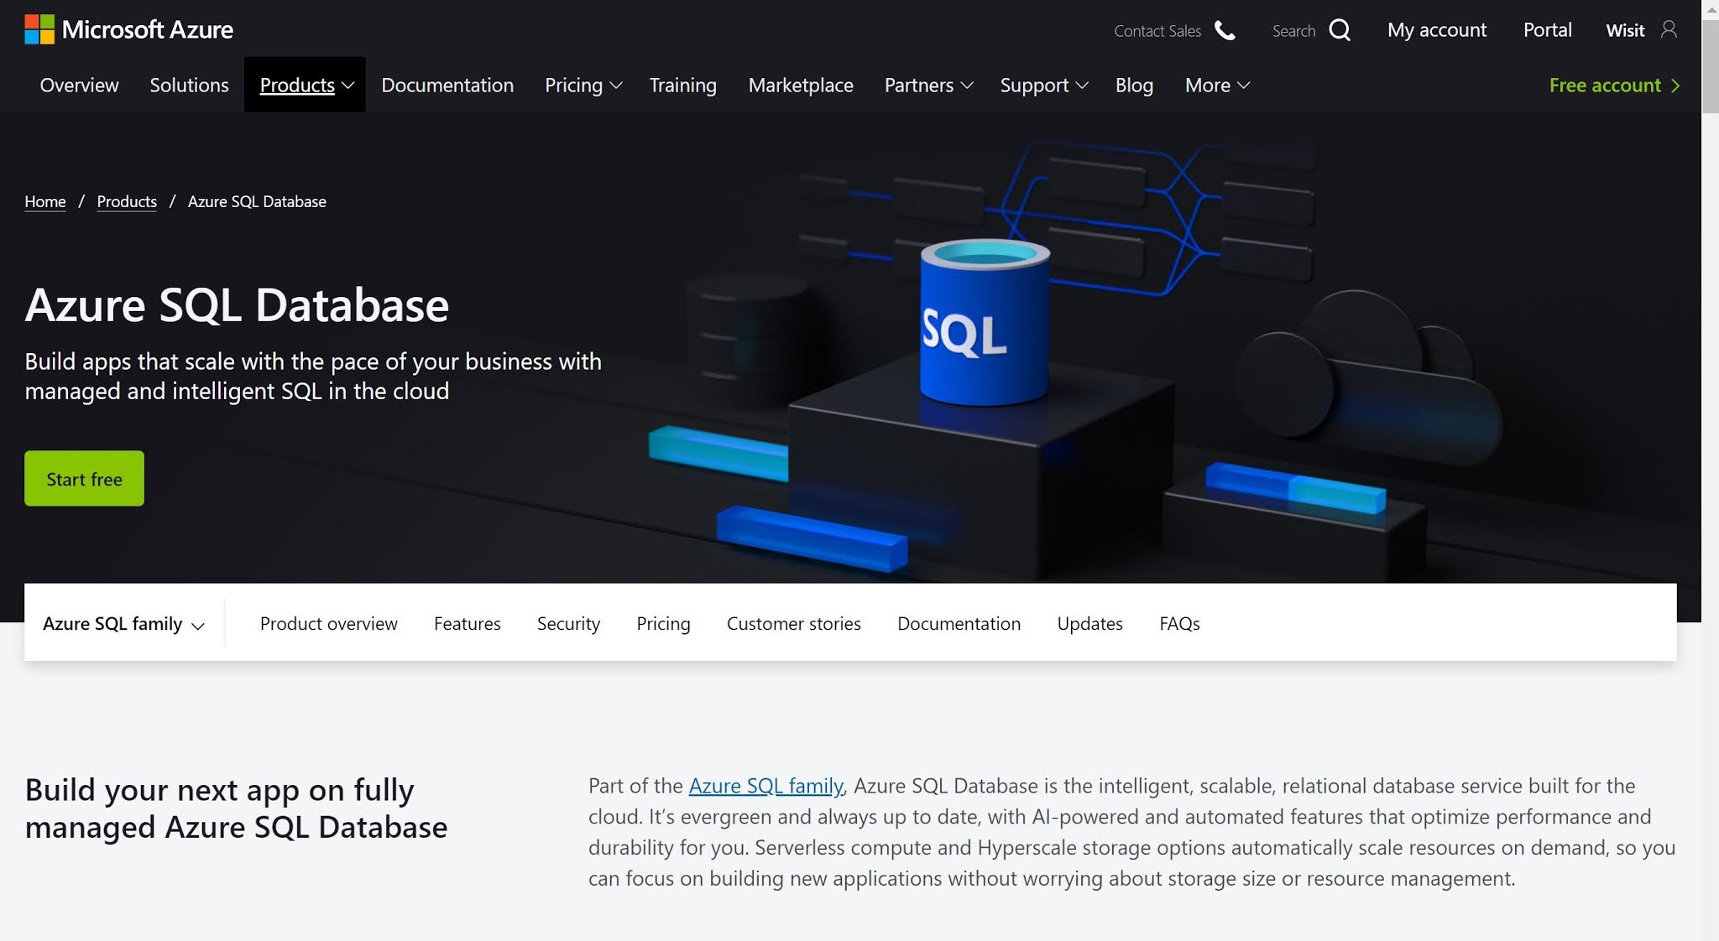Click the green arrow beside Free account
1719x941 pixels.
coord(1676,85)
